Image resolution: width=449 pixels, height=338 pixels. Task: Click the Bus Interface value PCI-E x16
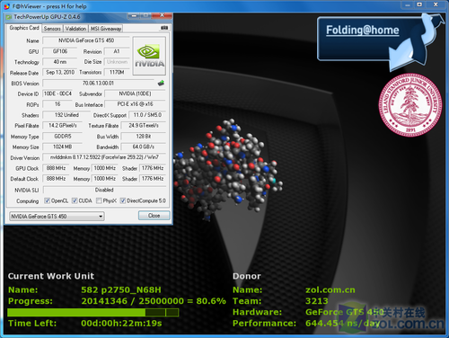(x=135, y=104)
